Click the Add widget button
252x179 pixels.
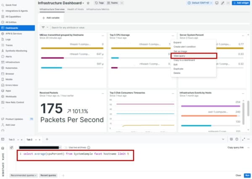[242, 3]
